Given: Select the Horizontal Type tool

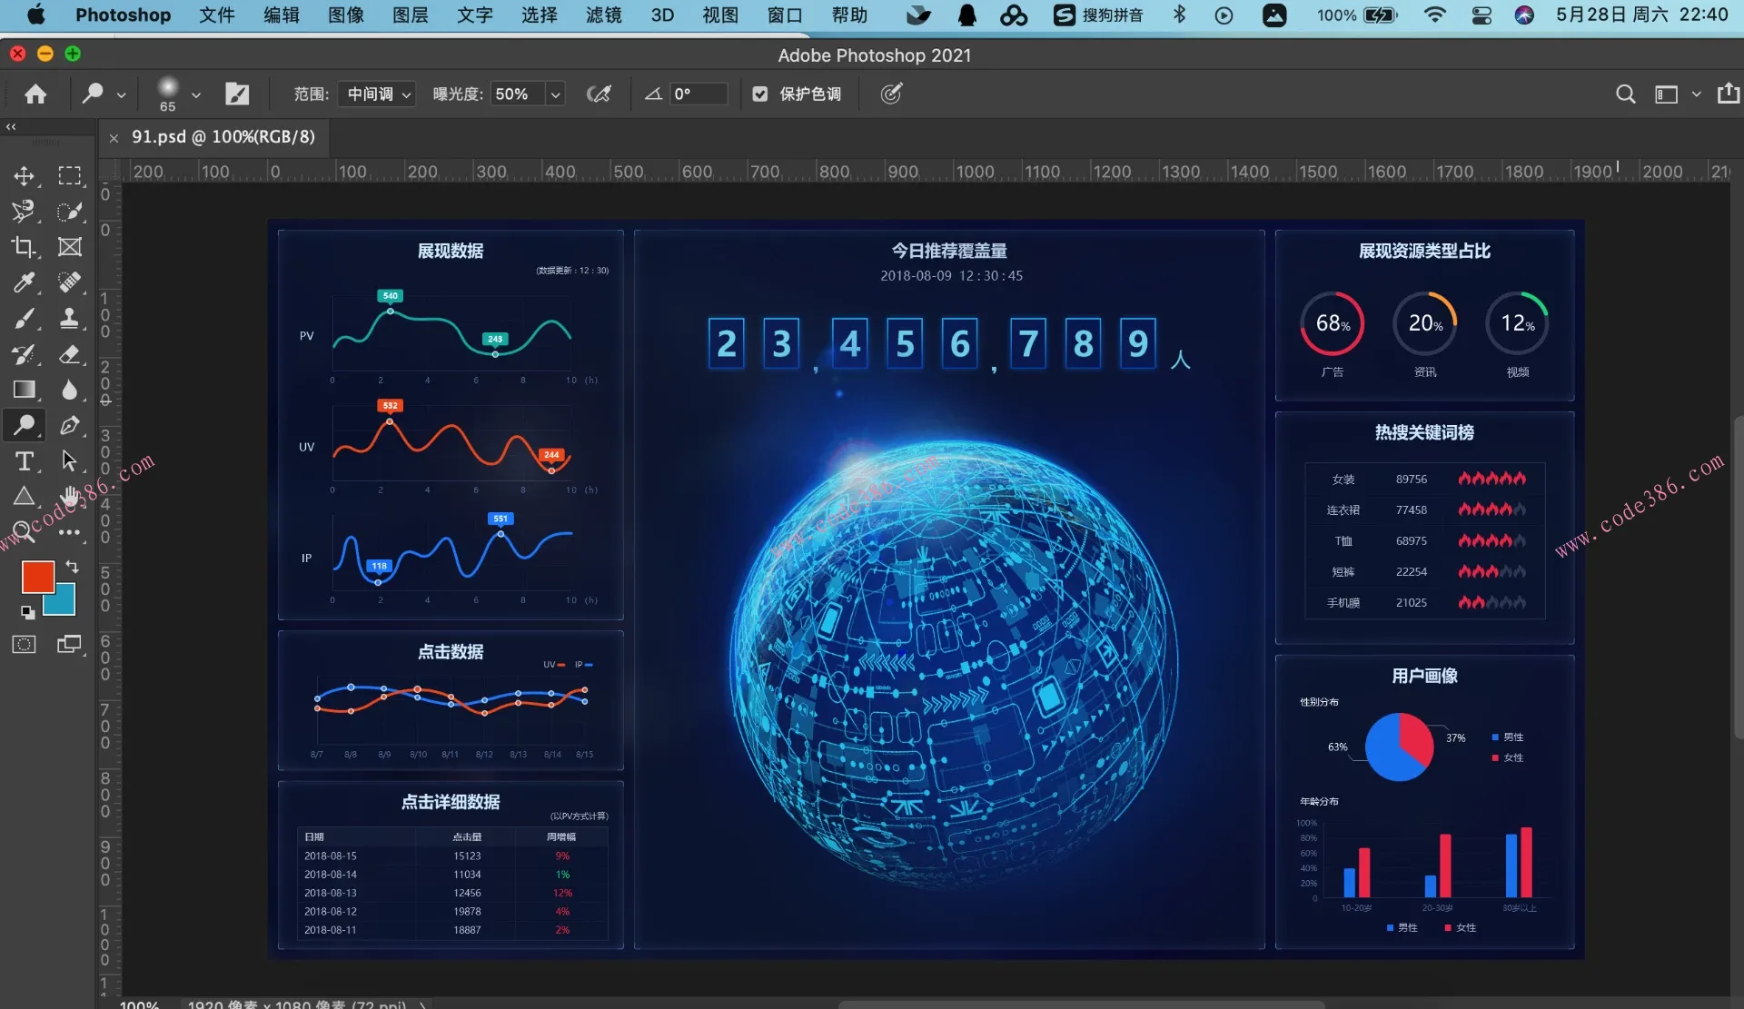Looking at the screenshot, I should click(x=25, y=461).
